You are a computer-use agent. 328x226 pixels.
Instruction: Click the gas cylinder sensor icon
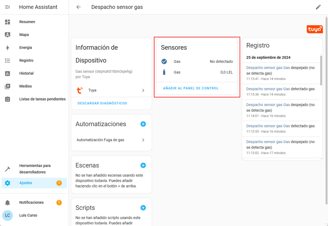click(164, 72)
